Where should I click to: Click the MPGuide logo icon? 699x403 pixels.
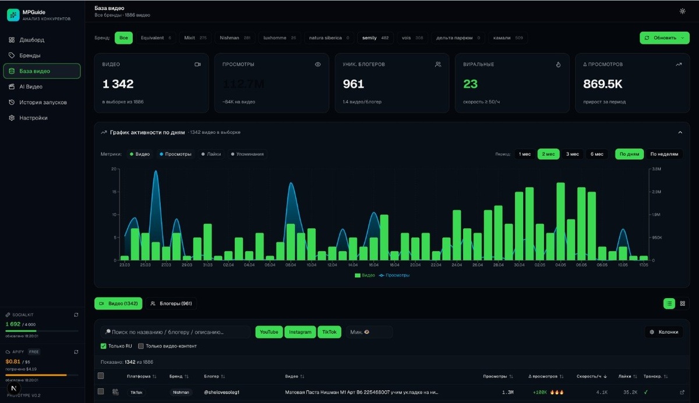point(13,15)
